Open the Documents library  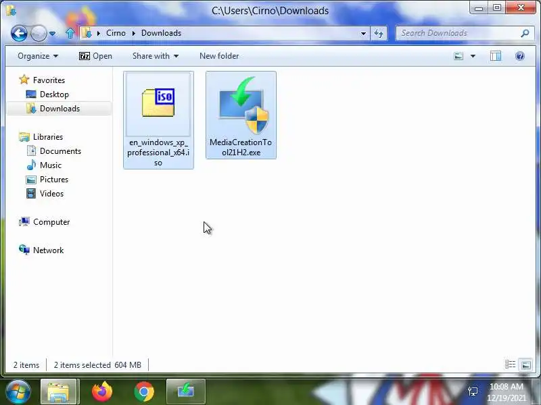pos(54,151)
